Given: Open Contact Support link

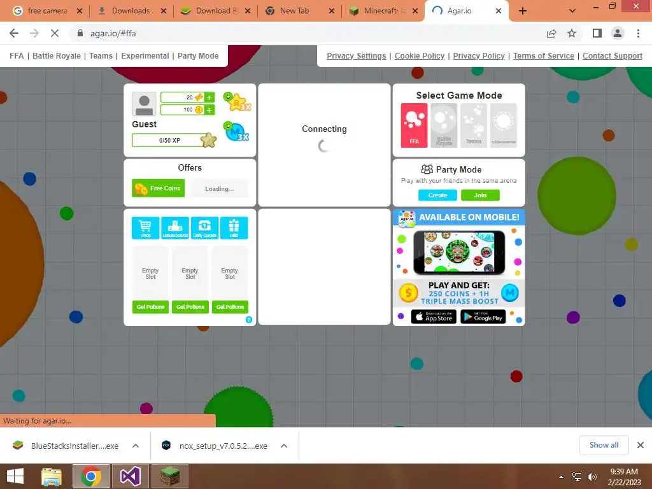Looking at the screenshot, I should click(x=613, y=56).
